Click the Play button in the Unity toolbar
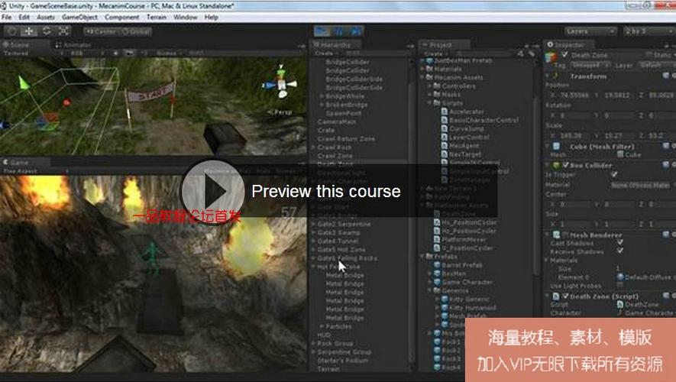The width and height of the screenshot is (676, 382). (322, 31)
